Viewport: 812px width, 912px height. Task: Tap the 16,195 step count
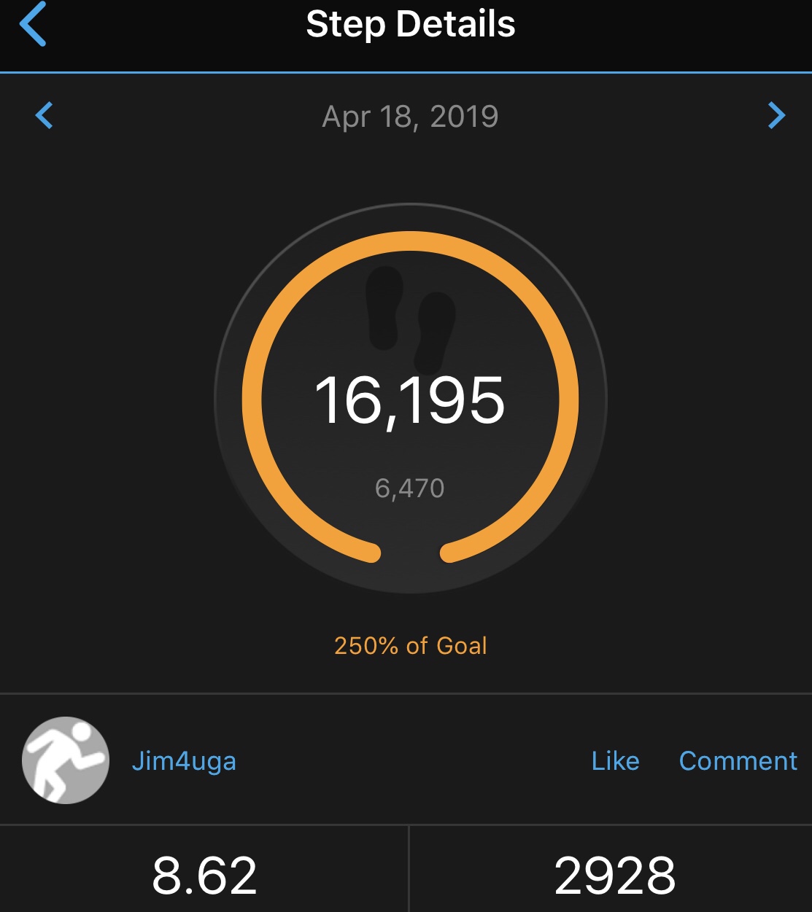(x=409, y=400)
